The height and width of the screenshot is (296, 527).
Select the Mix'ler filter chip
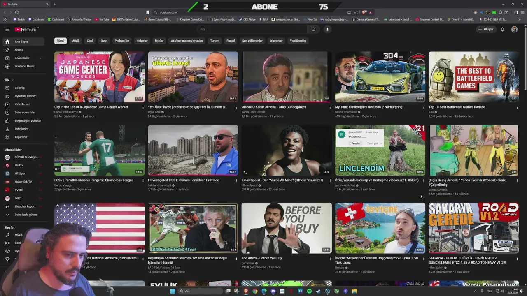point(159,41)
